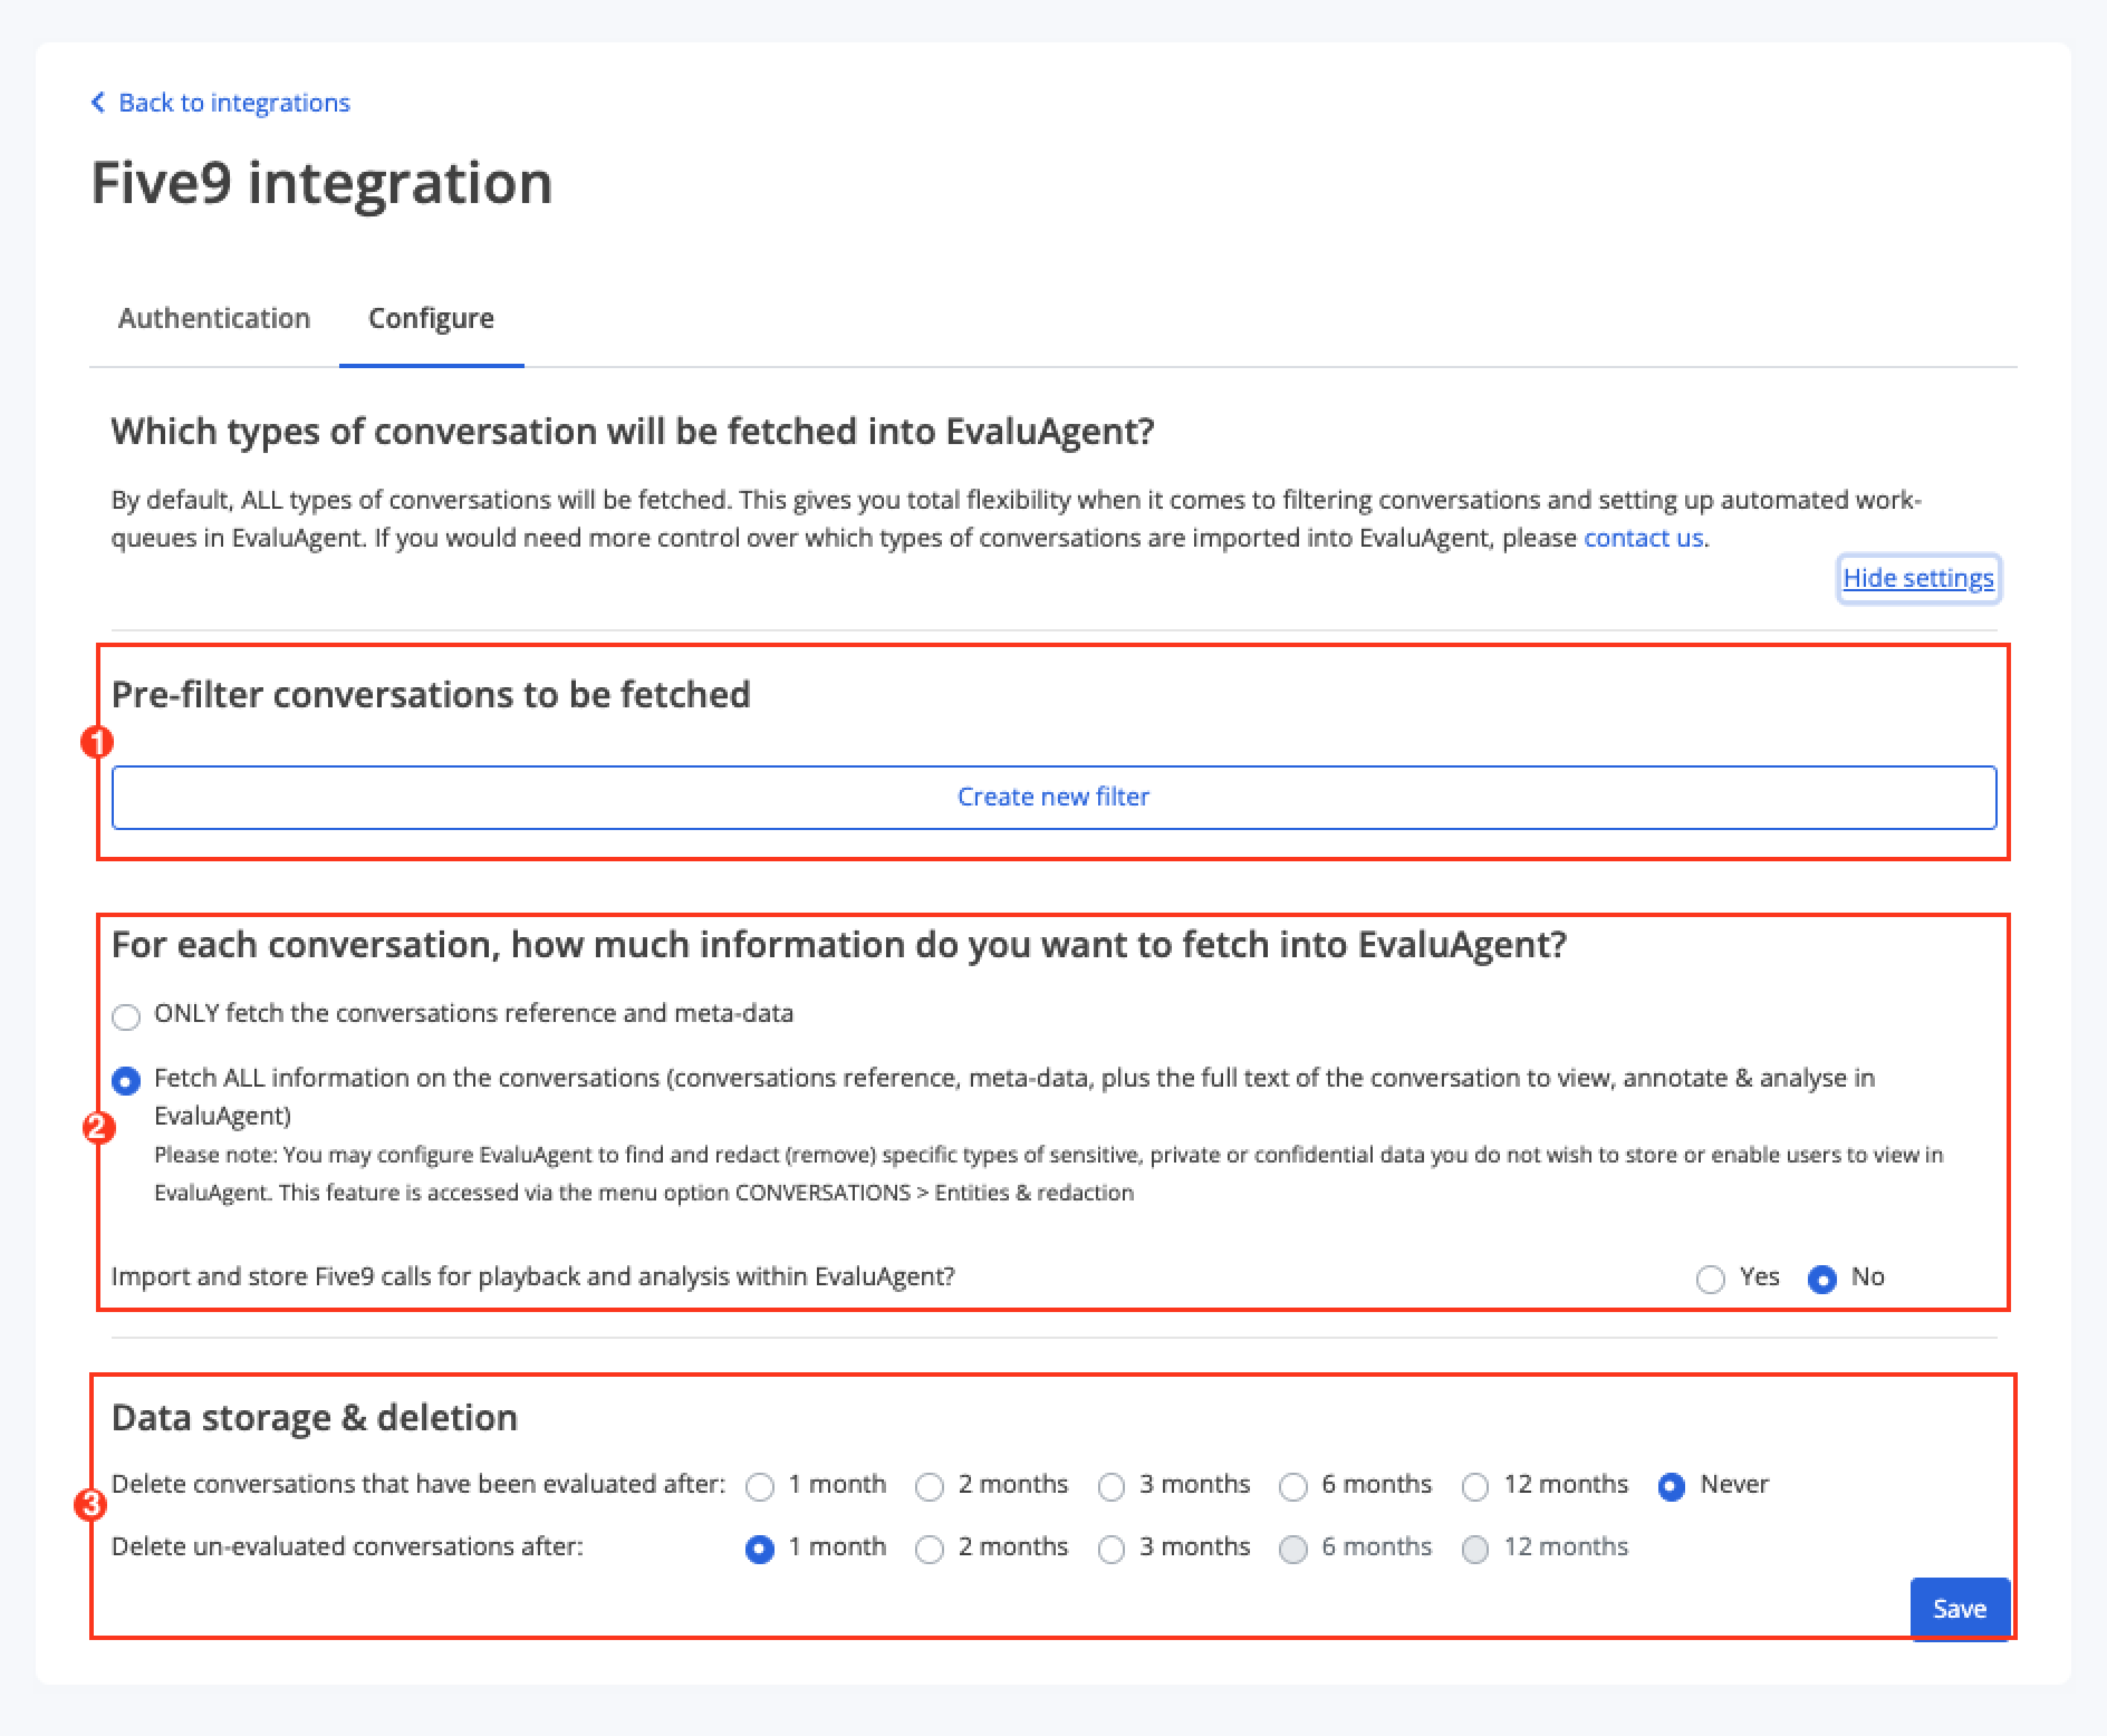Select disabled 6 months un-evaluated option
2107x1736 pixels.
[x=1293, y=1549]
